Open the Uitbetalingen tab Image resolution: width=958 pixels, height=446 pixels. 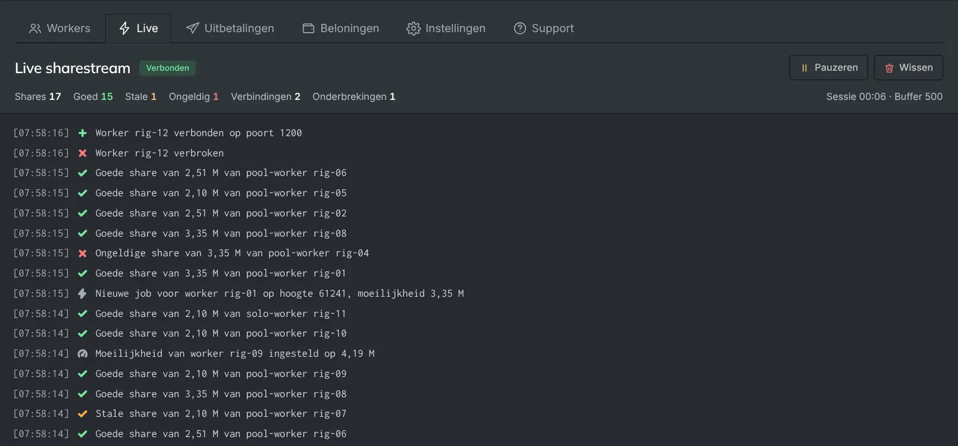point(230,29)
